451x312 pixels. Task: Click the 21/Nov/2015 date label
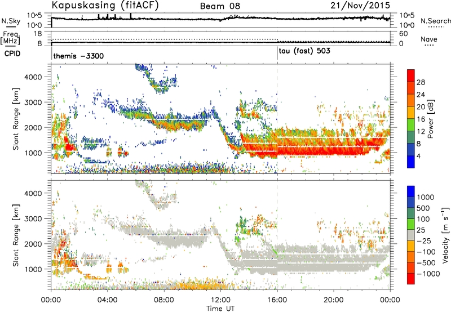[x=360, y=6]
